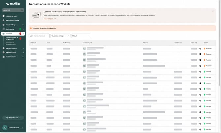Click the Tableau de bord menu label

point(11,16)
